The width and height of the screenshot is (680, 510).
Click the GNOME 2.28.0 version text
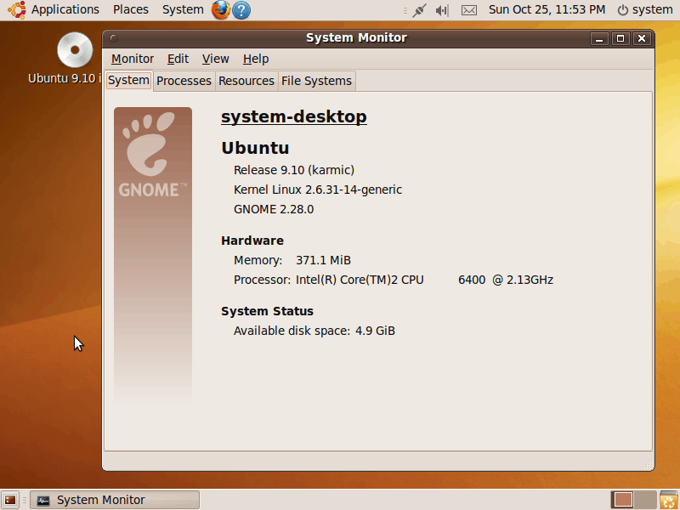coord(274,209)
